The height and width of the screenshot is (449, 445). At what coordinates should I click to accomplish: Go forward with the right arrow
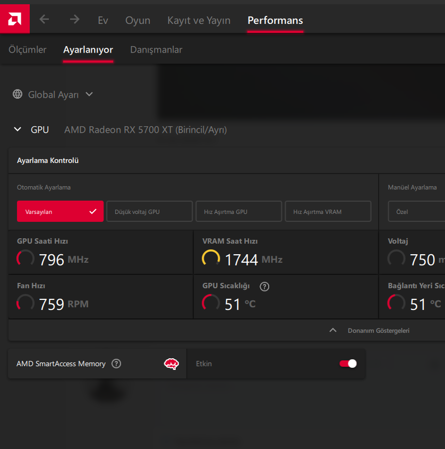[74, 20]
